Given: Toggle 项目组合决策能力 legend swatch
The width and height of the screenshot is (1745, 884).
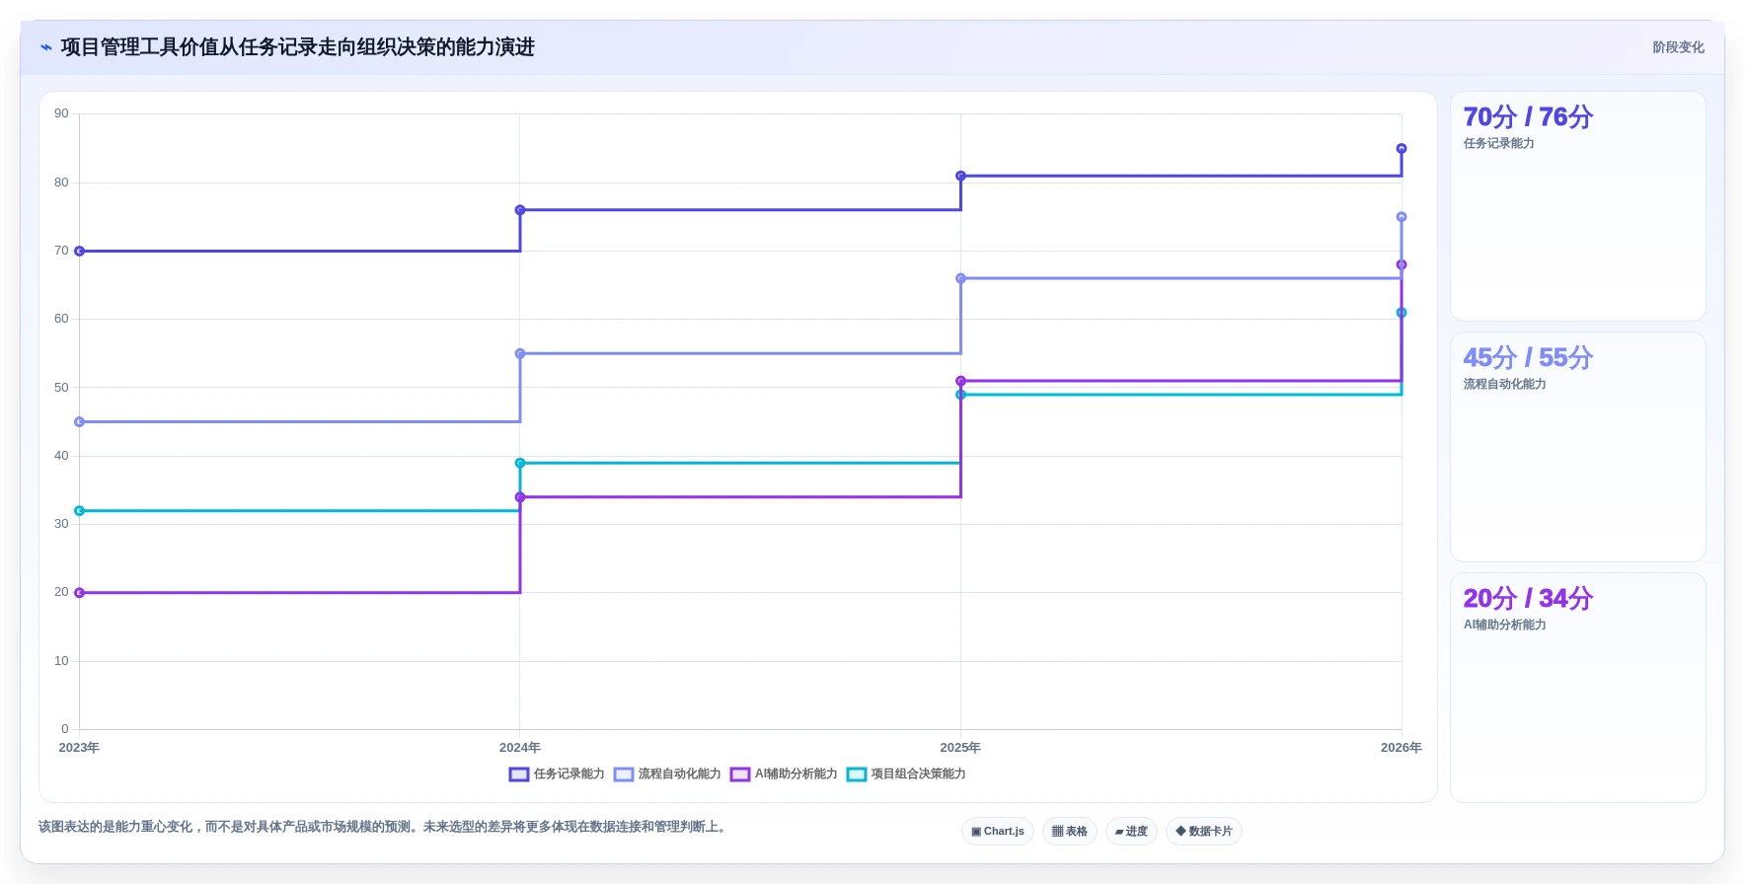Looking at the screenshot, I should coord(857,774).
